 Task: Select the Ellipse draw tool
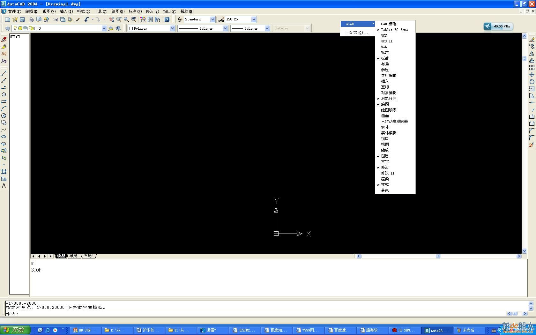[x=4, y=137]
